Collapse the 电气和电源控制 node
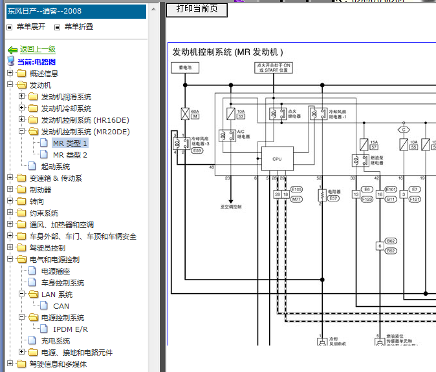 pyautogui.click(x=10, y=259)
